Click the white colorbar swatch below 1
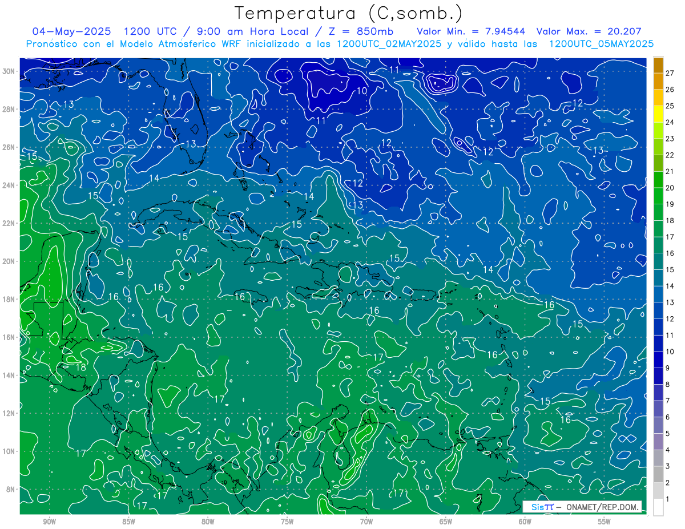685x529 pixels. (658, 507)
